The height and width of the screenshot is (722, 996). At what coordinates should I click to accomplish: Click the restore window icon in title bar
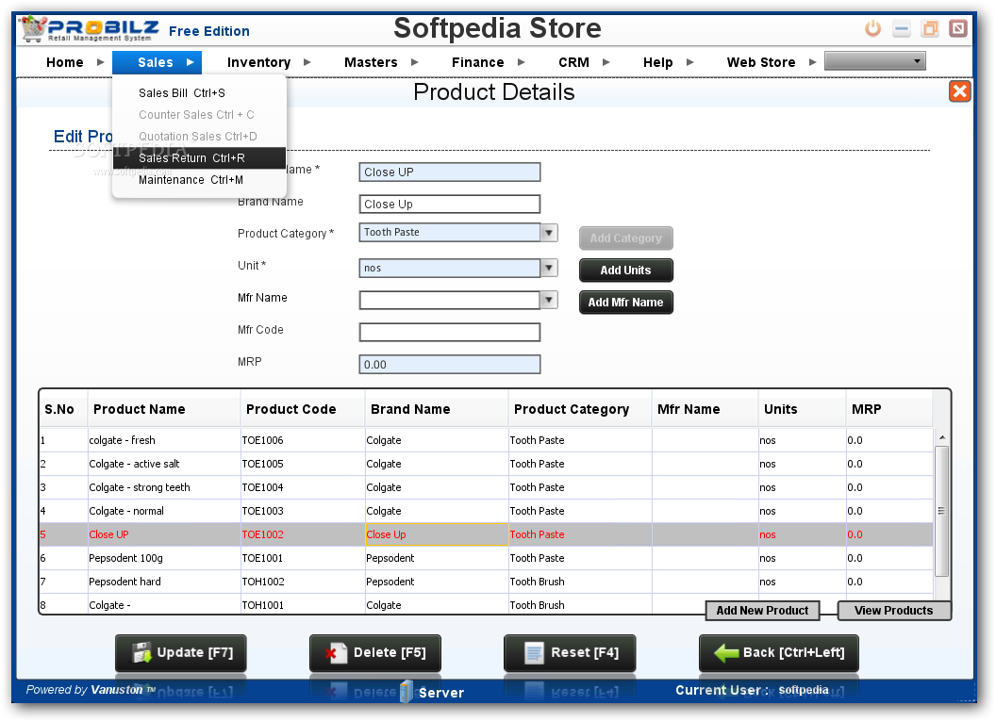pyautogui.click(x=930, y=28)
